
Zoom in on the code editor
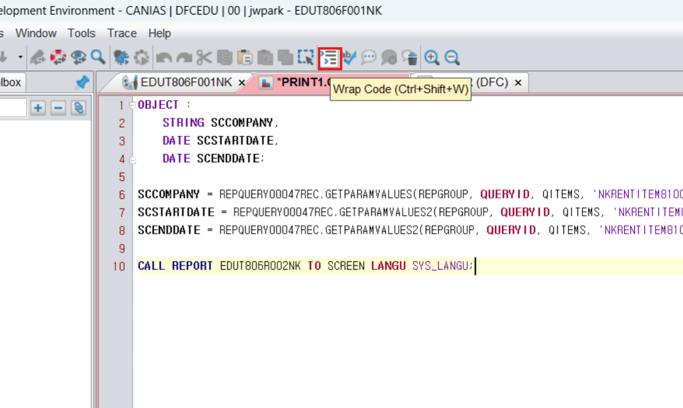point(432,58)
